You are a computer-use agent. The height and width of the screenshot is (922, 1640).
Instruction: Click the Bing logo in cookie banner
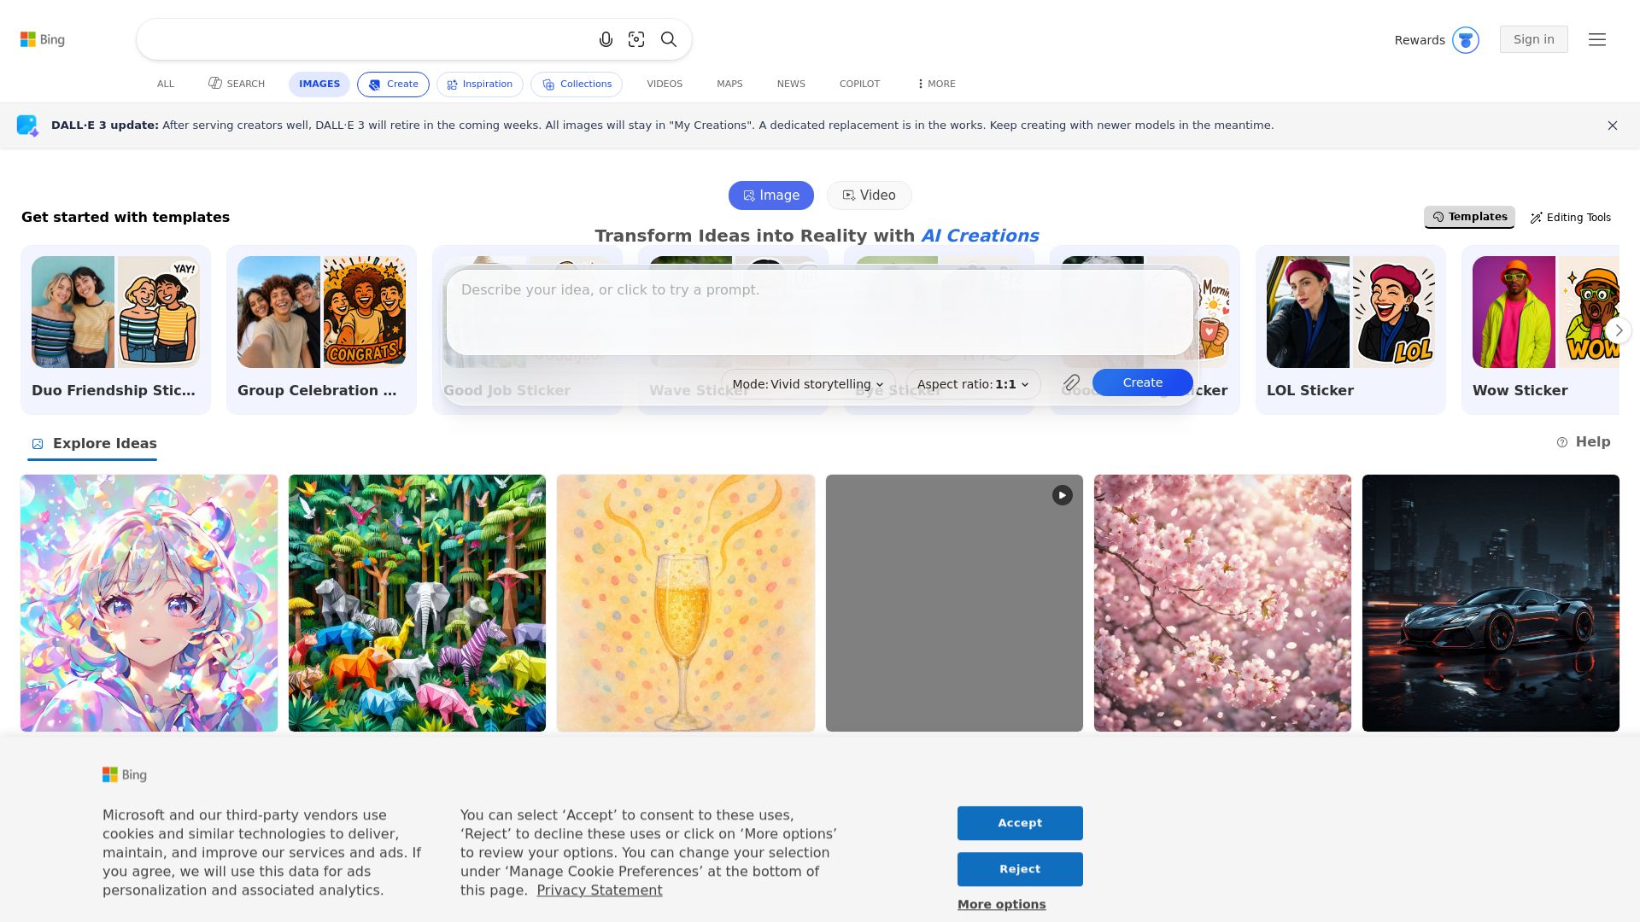click(x=125, y=774)
